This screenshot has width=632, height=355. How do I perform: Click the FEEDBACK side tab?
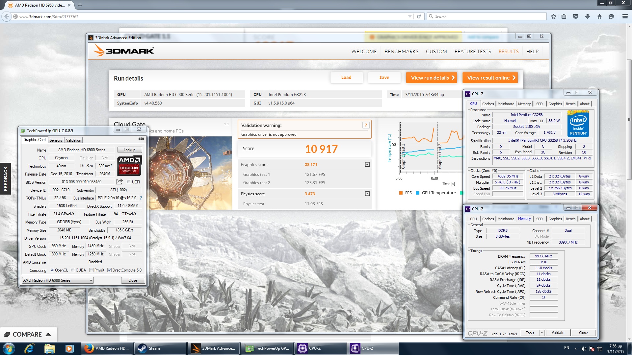[5, 179]
